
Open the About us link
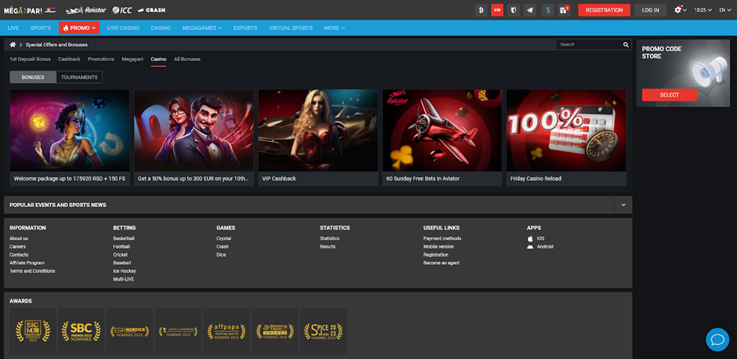coord(19,238)
